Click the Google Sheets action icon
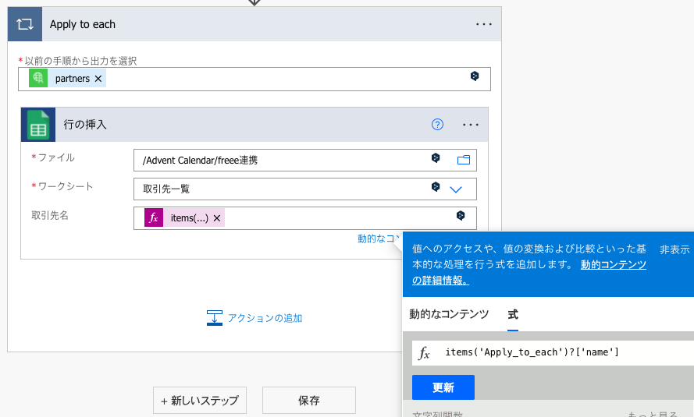 point(38,125)
